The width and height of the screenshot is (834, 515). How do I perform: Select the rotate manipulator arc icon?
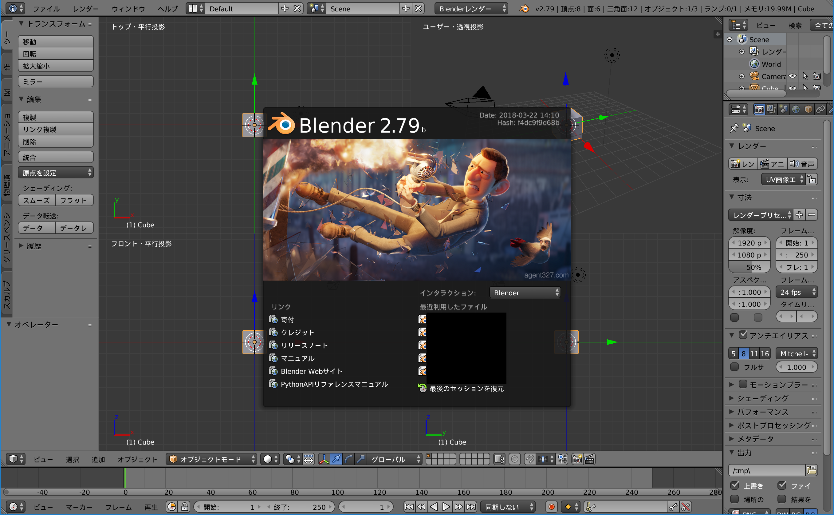tap(348, 459)
